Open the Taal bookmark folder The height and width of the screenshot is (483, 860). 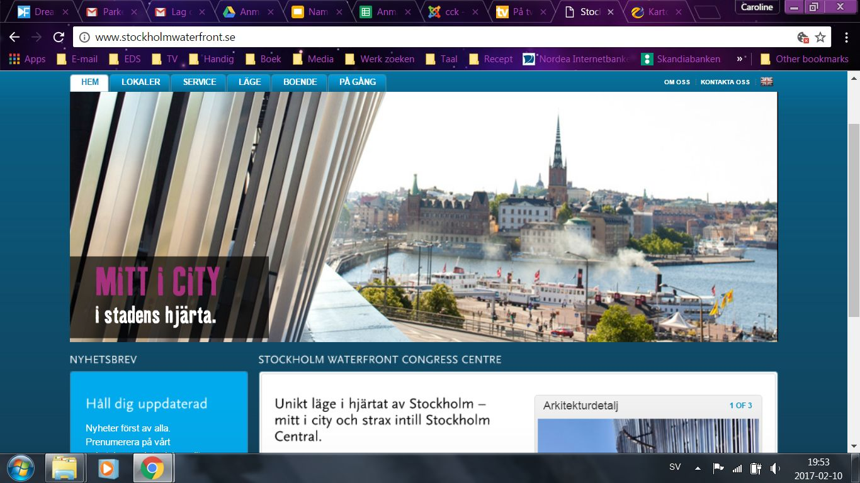click(441, 59)
